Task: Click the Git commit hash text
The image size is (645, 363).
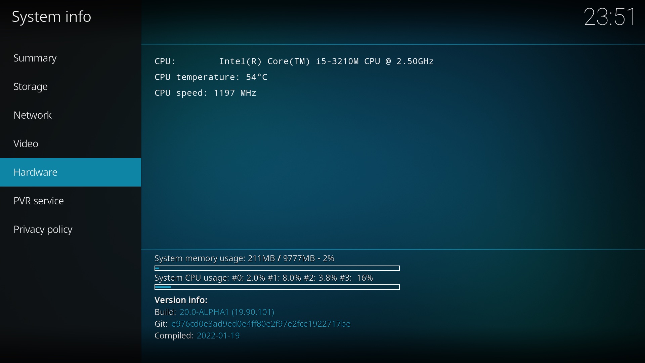Action: click(x=261, y=324)
